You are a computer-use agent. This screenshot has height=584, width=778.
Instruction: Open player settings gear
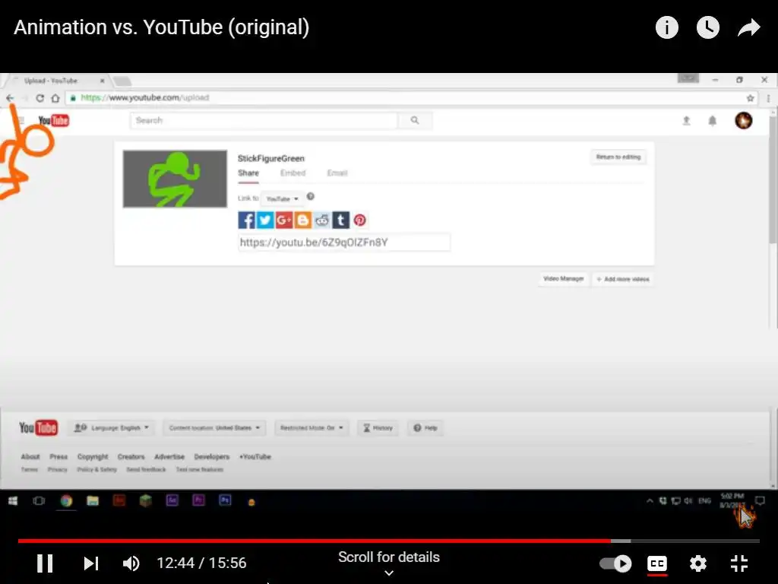(x=697, y=563)
